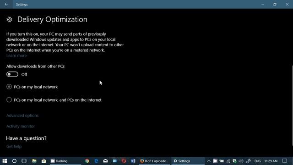
Task: Click the pen/link tray icon
Action: (248, 161)
